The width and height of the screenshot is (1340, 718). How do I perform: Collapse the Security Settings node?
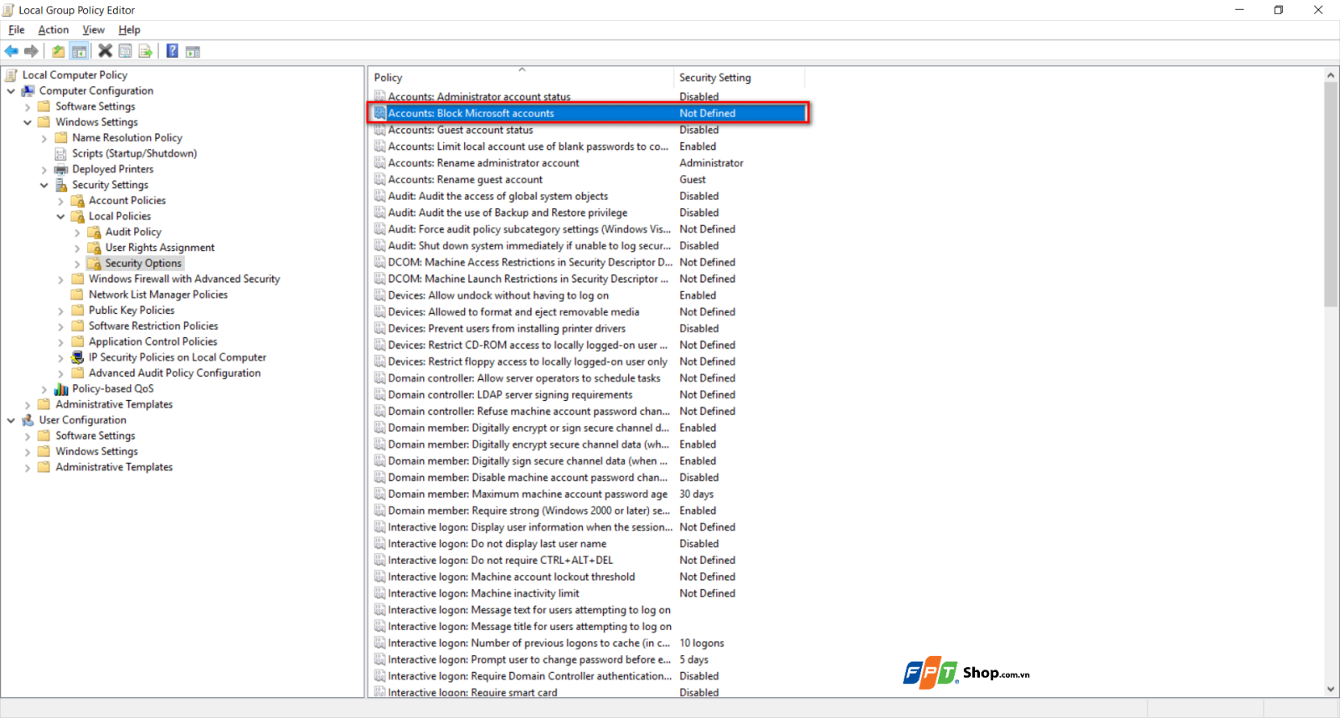(x=44, y=185)
